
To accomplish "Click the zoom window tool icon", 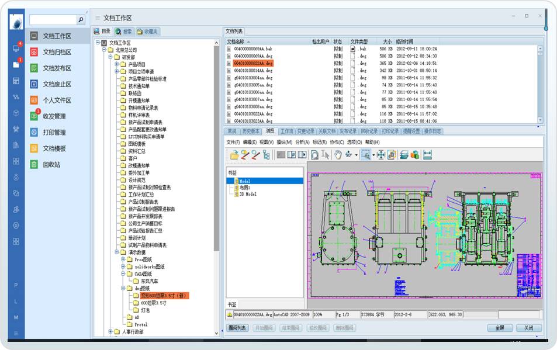I will click(366, 155).
